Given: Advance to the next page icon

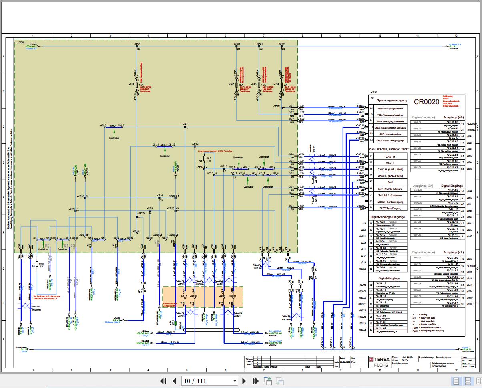Looking at the screenshot, I should coord(245,381).
